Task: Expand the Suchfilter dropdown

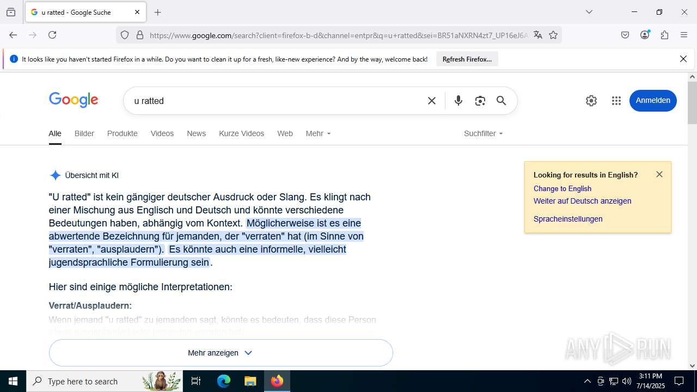Action: (x=484, y=133)
